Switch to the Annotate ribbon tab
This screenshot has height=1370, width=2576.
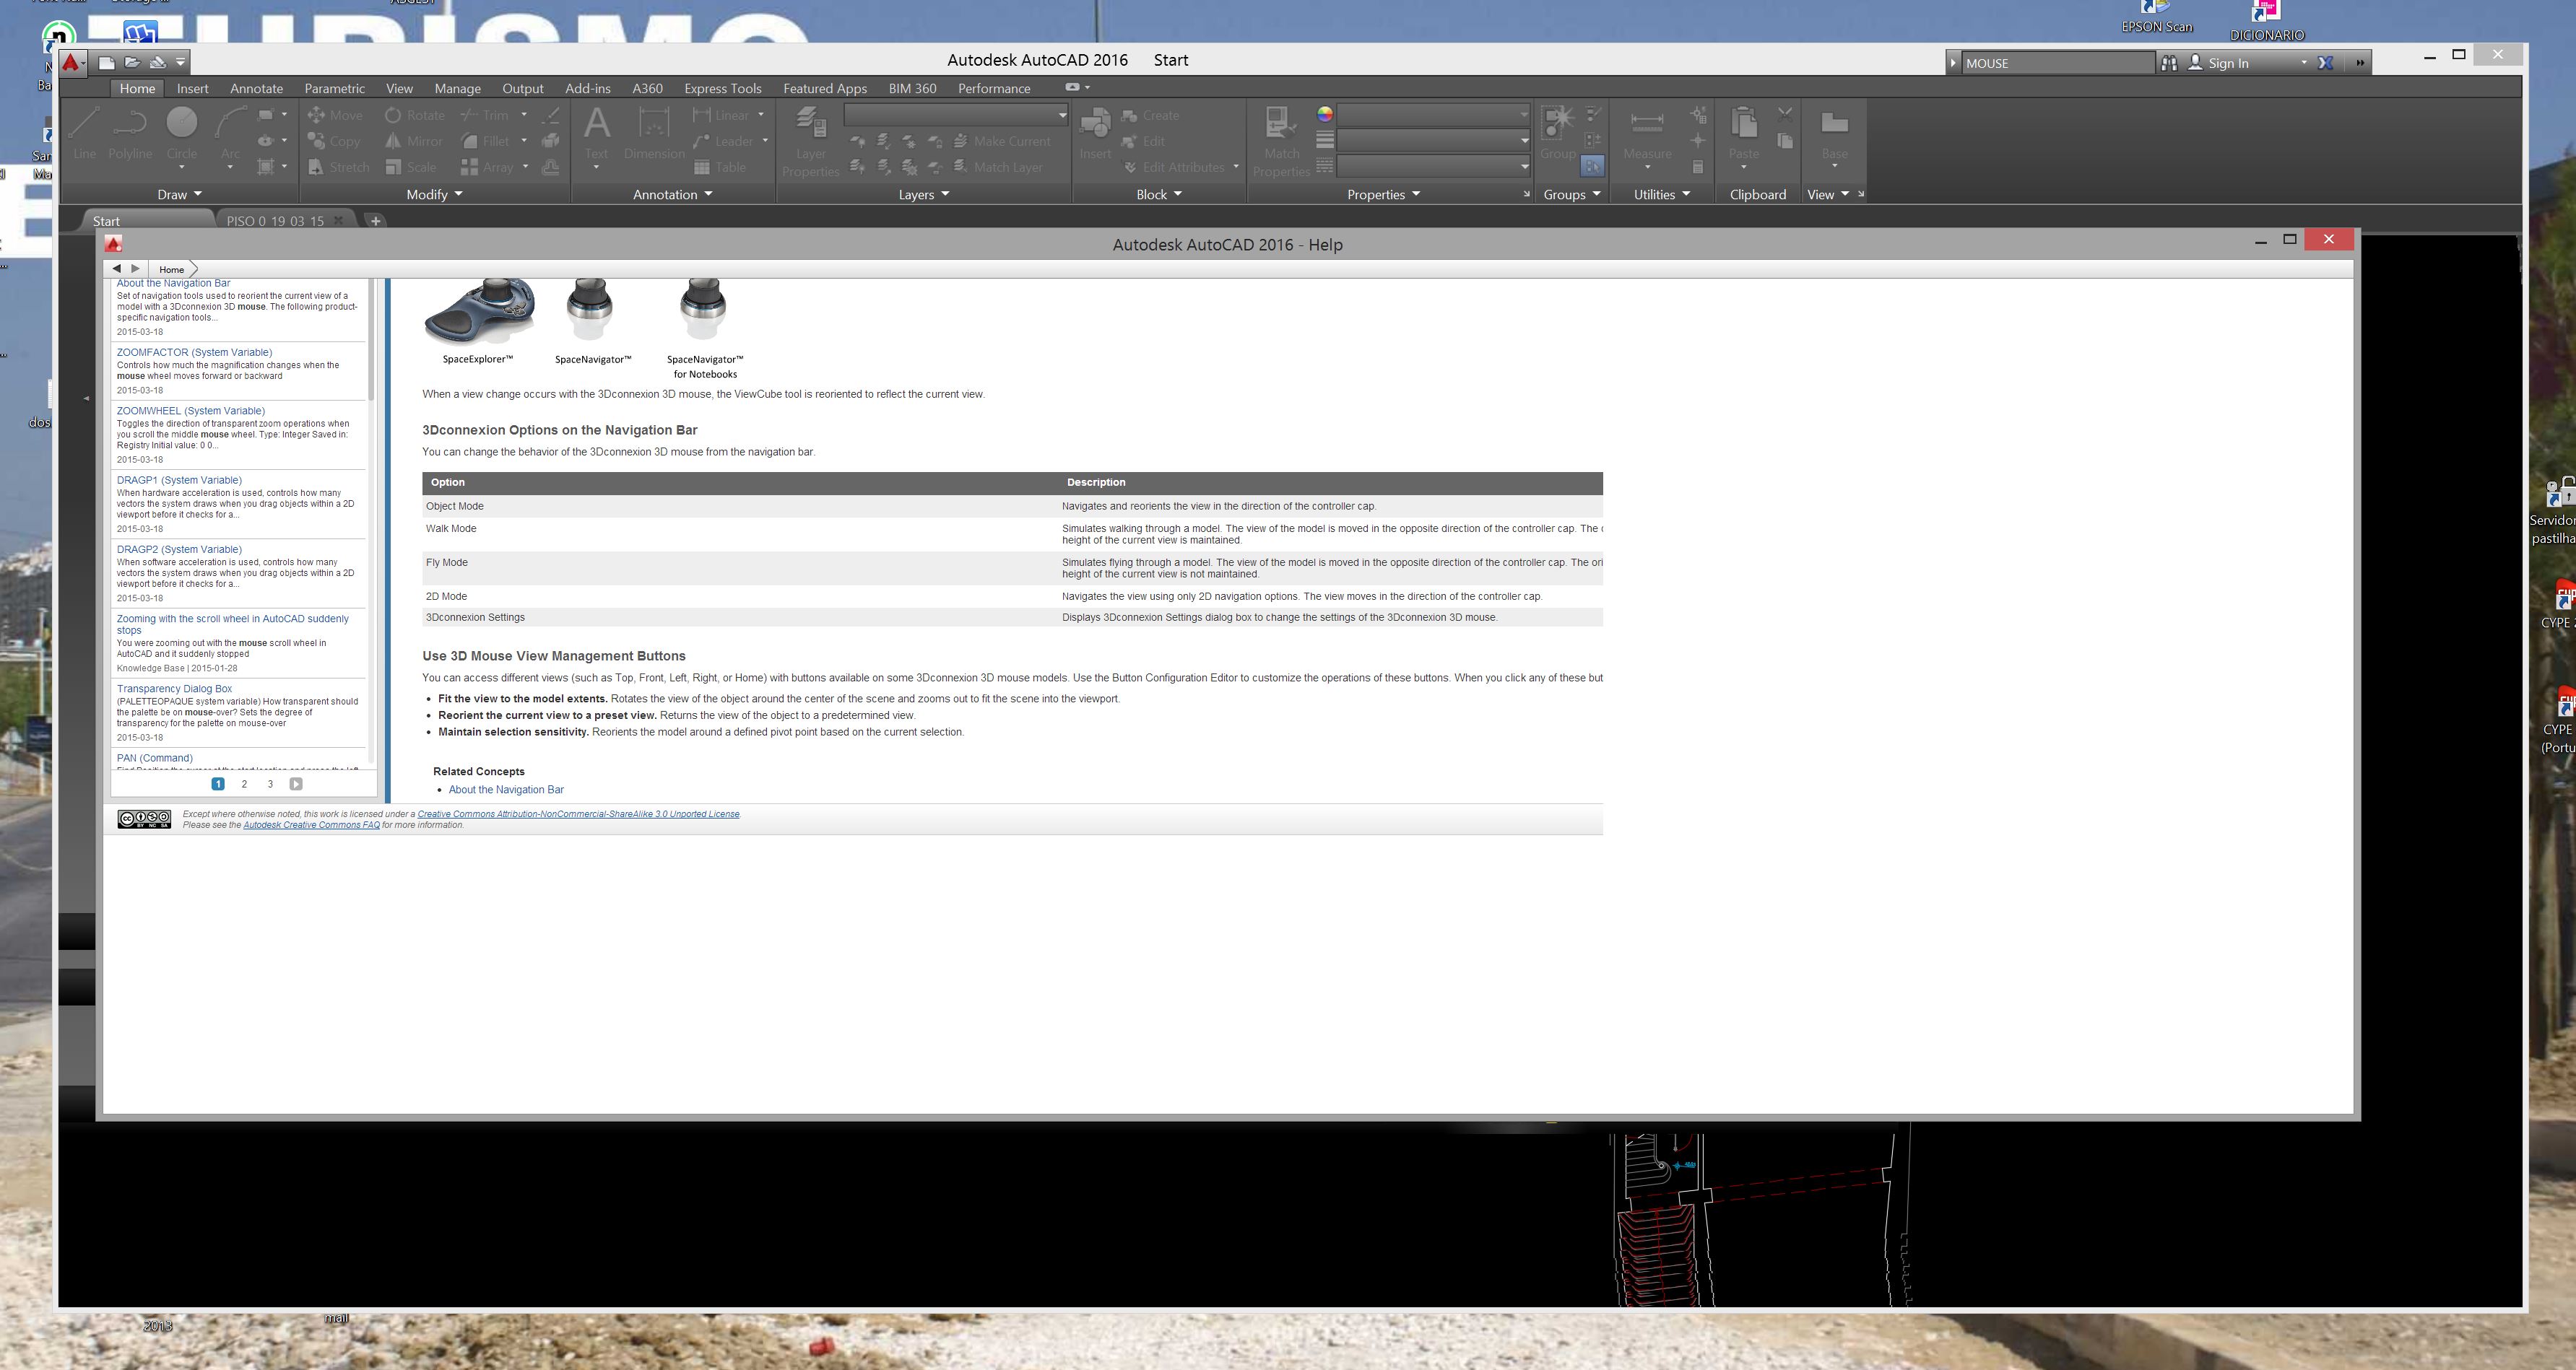pos(256,88)
